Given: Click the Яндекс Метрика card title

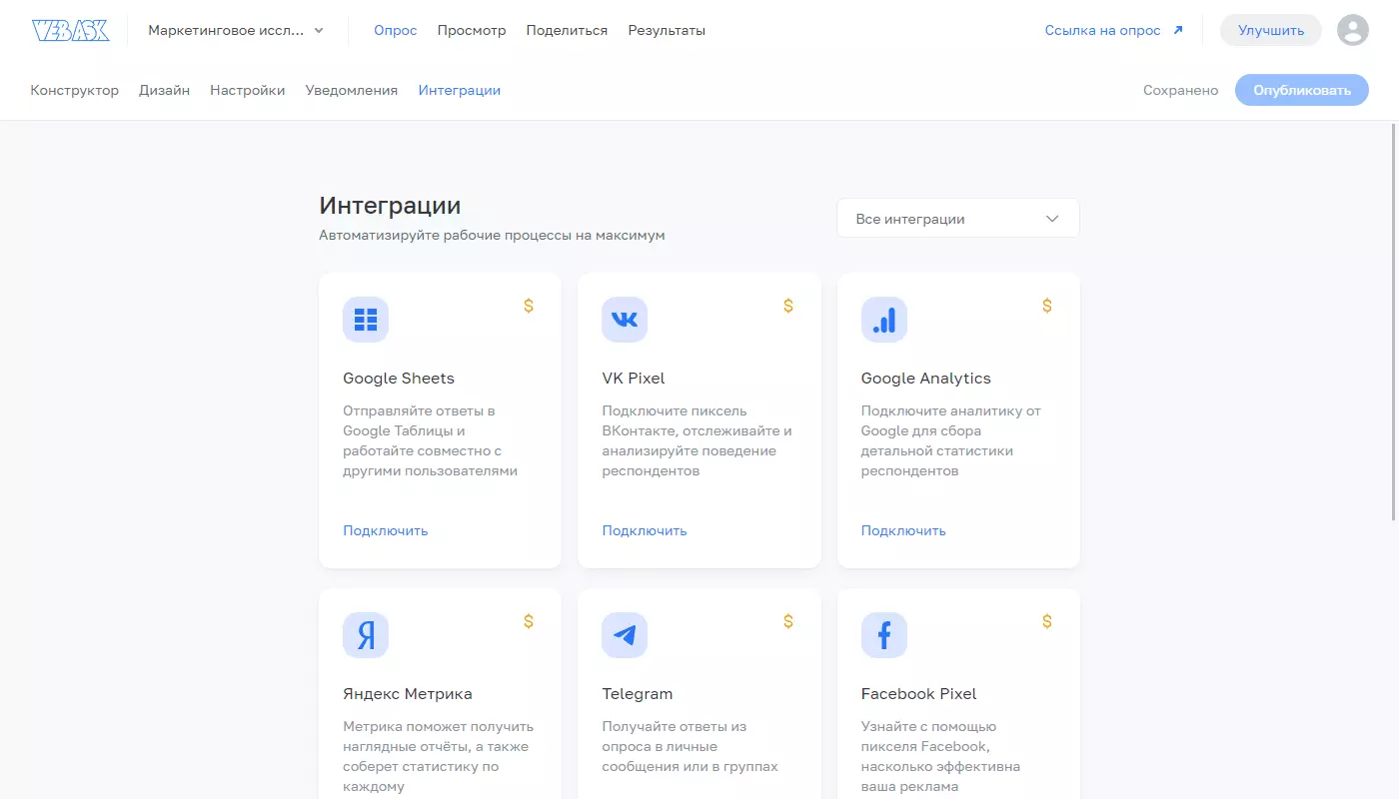Looking at the screenshot, I should point(408,693).
